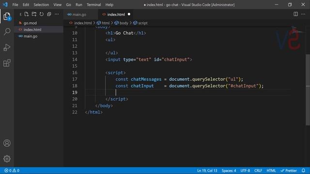The width and height of the screenshot is (310, 174).
Task: Click the errors count in status bar
Action: click(8, 171)
